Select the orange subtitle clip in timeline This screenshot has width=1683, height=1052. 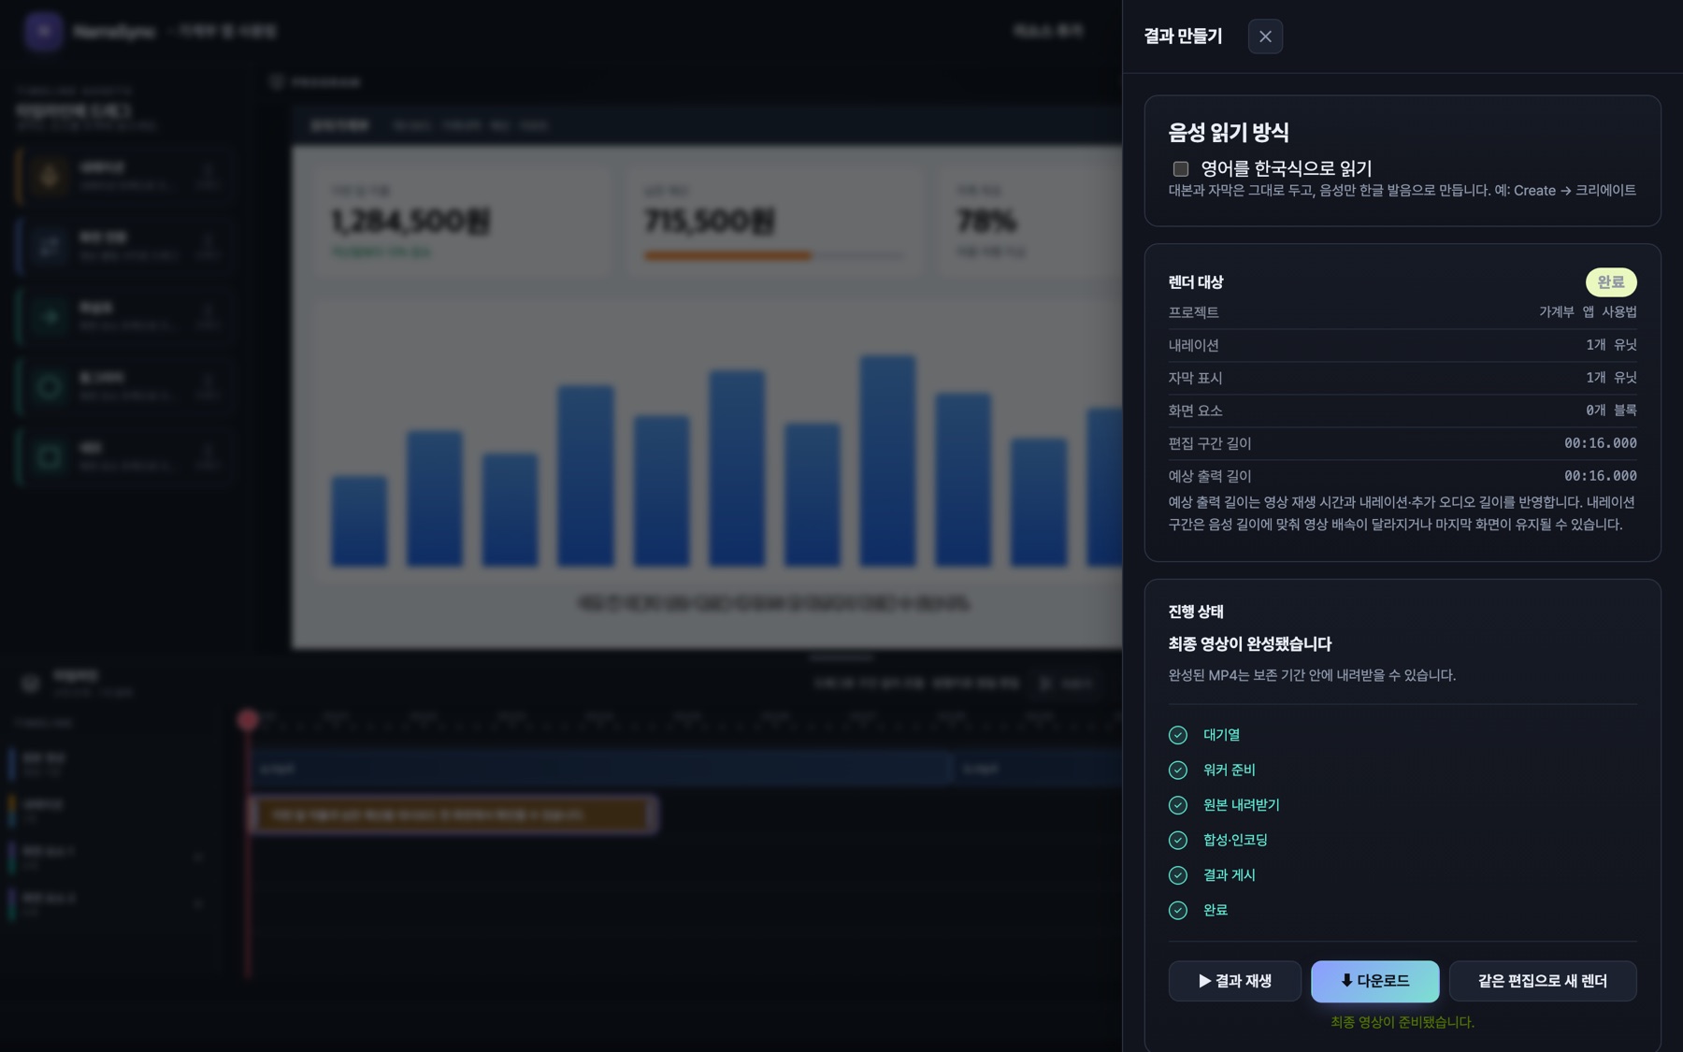[453, 814]
